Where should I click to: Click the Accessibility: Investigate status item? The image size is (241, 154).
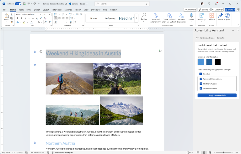(62, 152)
